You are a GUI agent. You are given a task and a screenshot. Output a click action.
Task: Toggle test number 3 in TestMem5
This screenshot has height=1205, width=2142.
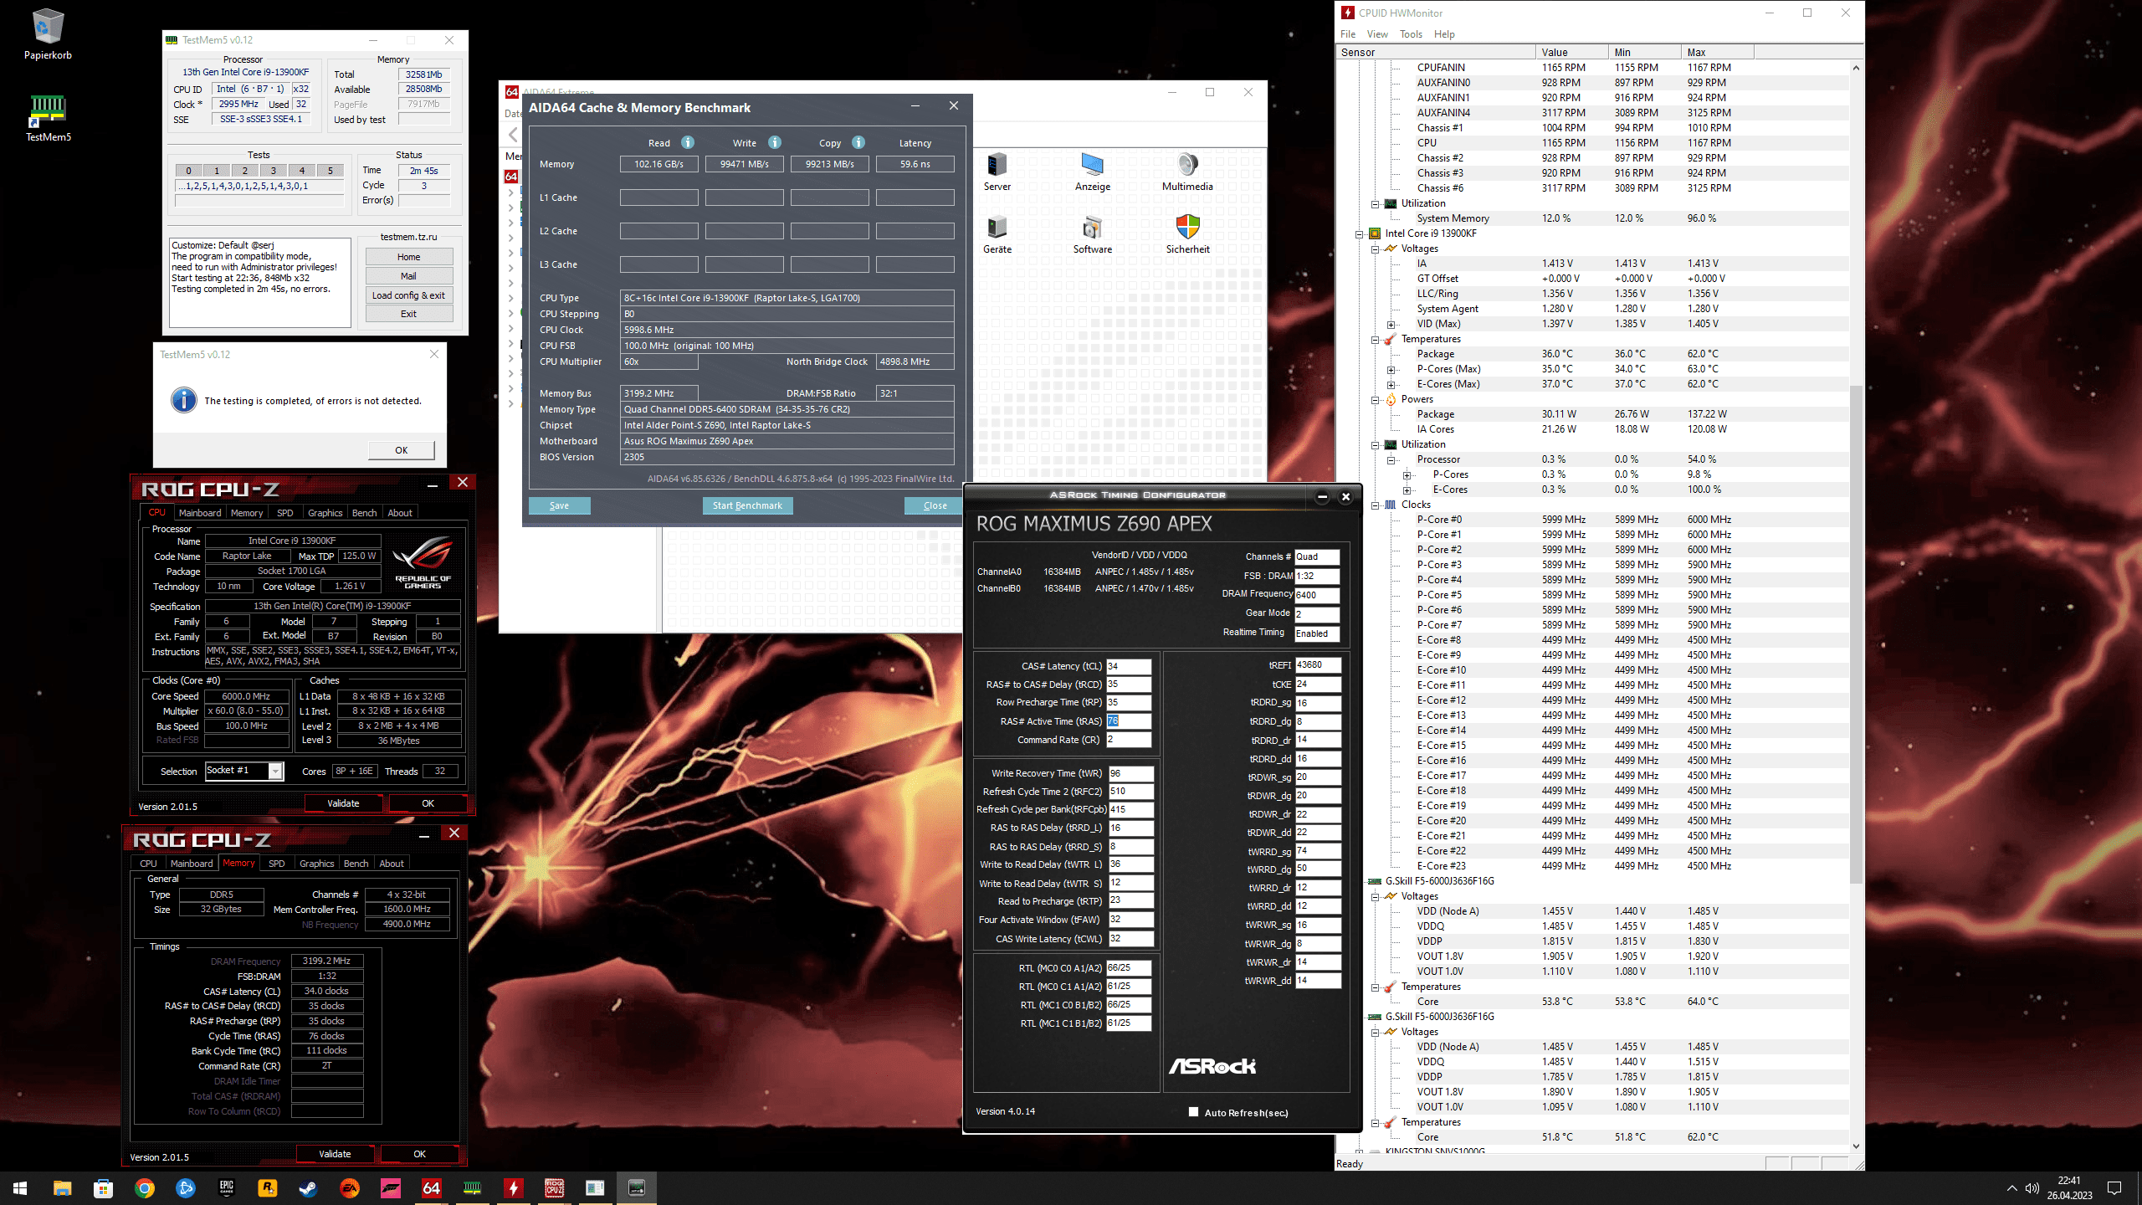click(x=273, y=171)
